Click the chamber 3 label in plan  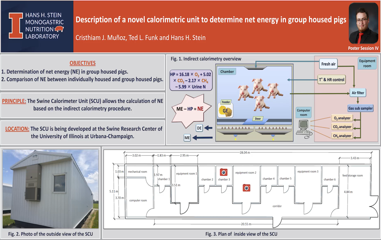click(x=224, y=179)
